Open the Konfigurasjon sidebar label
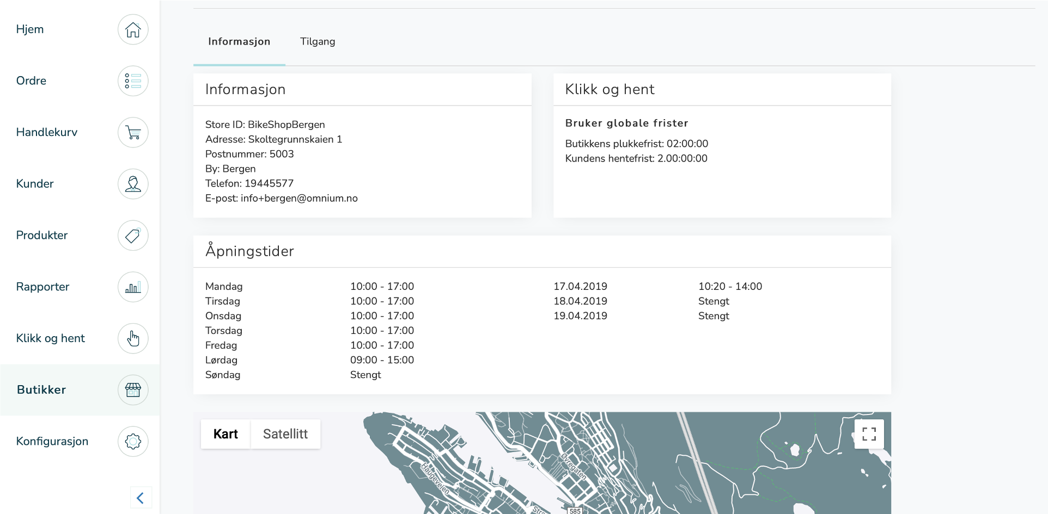 pos(52,441)
